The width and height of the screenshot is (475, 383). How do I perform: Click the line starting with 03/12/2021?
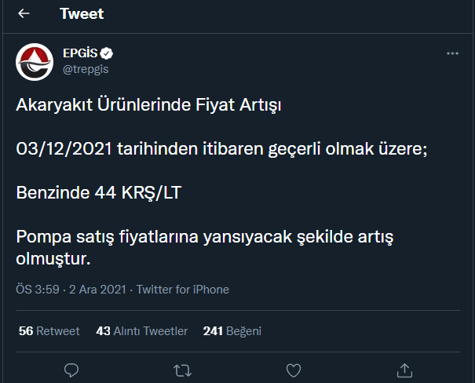[221, 149]
